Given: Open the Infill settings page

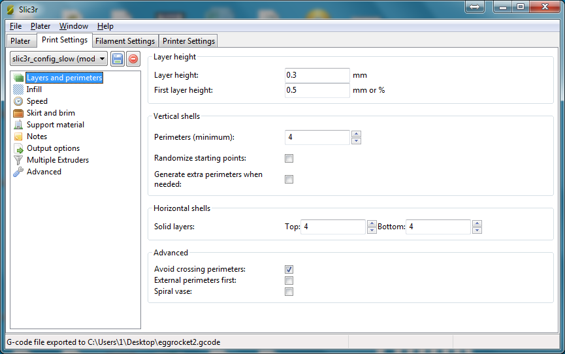Looking at the screenshot, I should click(x=34, y=89).
